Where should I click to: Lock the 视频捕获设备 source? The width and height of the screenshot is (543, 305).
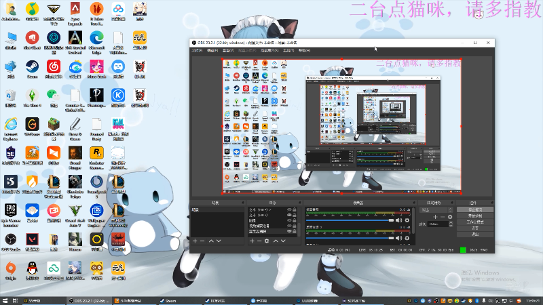295,226
